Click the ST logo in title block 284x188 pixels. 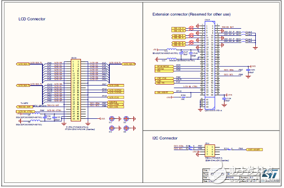click(269, 174)
